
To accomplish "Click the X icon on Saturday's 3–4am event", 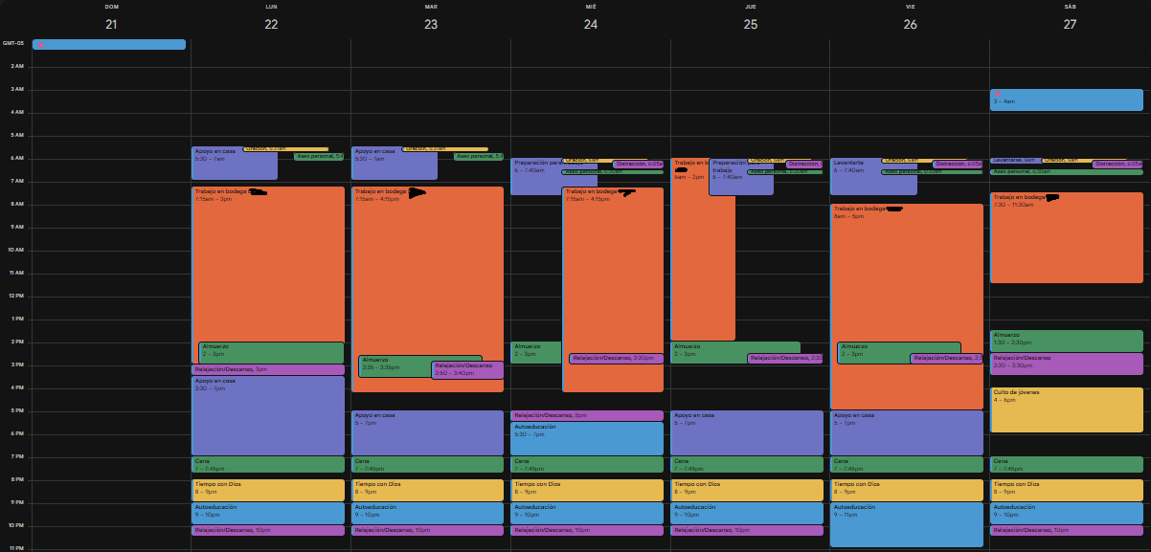I will (x=998, y=94).
